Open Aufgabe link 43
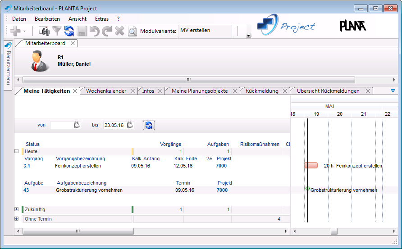Viewport: 402px width, 249px height. pyautogui.click(x=26, y=190)
